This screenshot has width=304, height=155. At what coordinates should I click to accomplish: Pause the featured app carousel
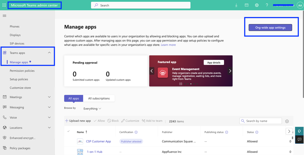(181, 84)
